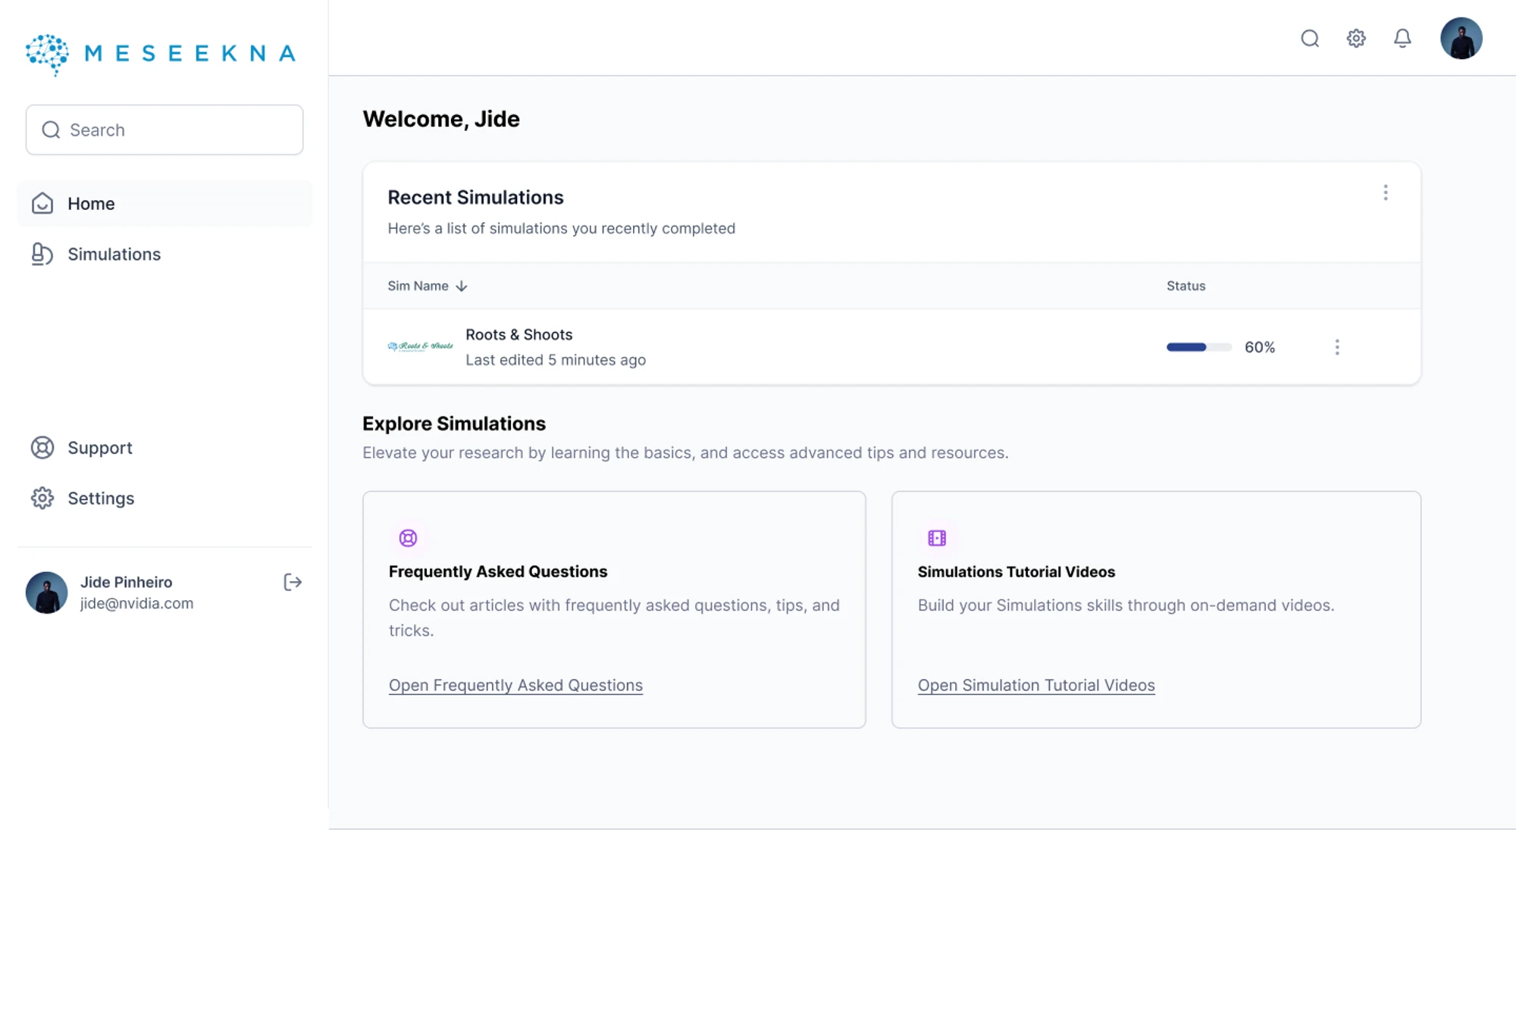Screen dimensions: 1516x1010
Task: Sort by Sim Name arrow
Action: 461,286
